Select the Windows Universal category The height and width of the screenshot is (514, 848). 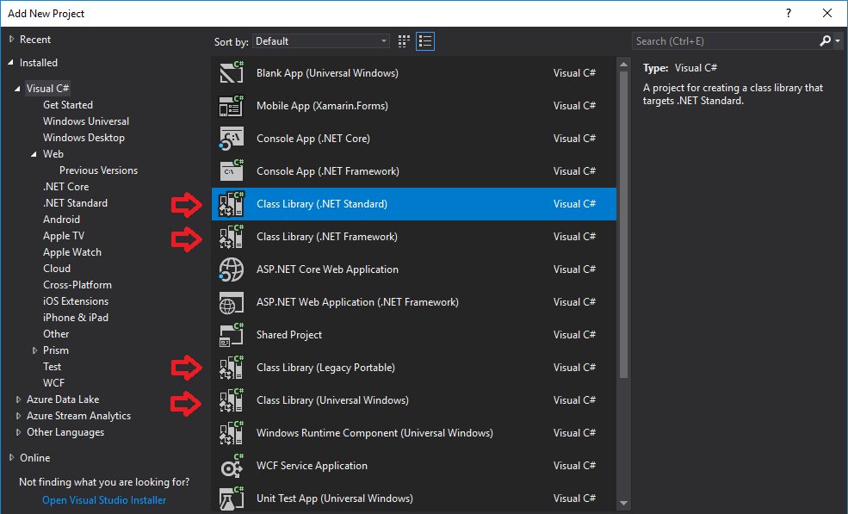86,121
